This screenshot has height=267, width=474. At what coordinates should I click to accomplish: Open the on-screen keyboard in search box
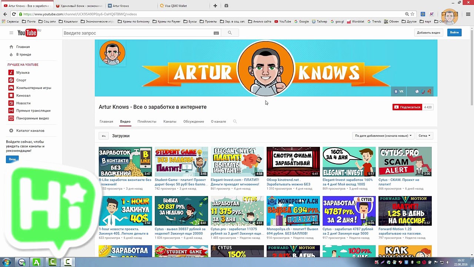[x=216, y=33]
